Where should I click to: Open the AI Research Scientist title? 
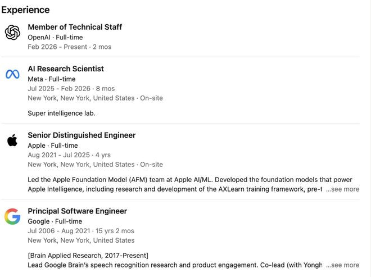(x=66, y=69)
